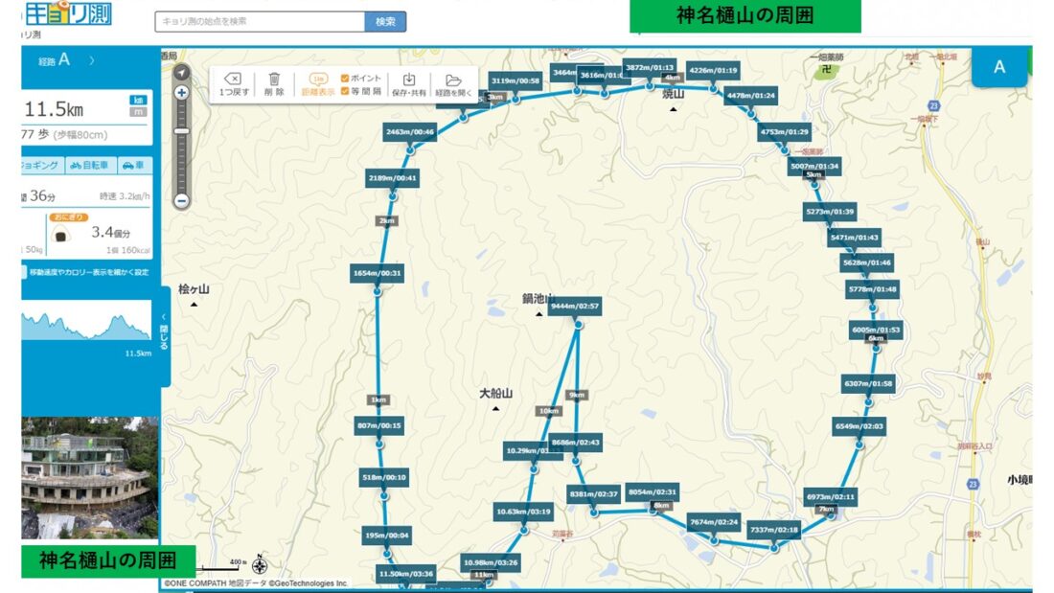Click the 10.98km/03:26 route point marker
The height and width of the screenshot is (593, 1054).
(491, 562)
